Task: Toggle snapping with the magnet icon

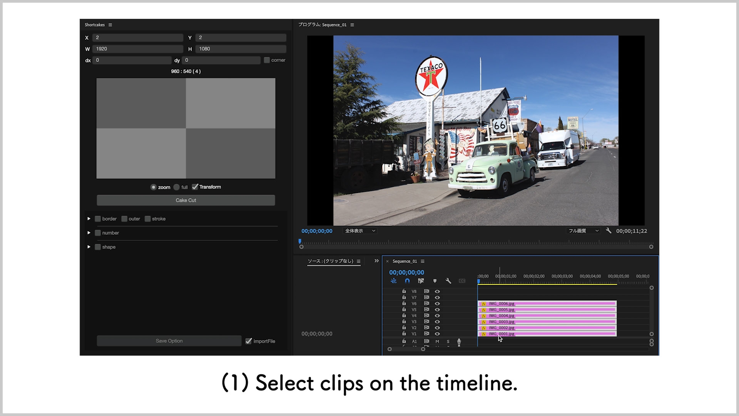Action: click(x=408, y=281)
